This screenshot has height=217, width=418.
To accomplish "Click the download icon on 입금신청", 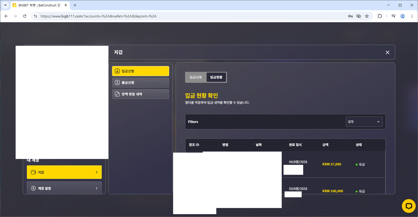I will point(117,71).
